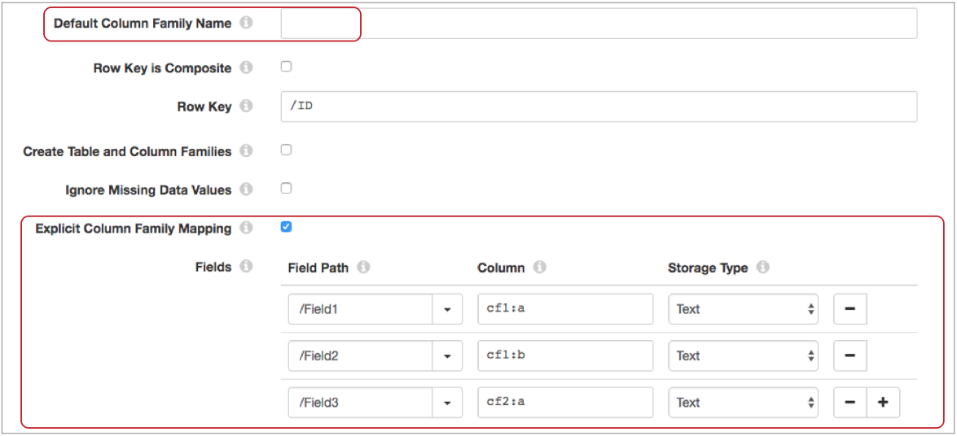Click info icon next to Row Key is Composite
Screen dimensions: 957x436
tap(246, 68)
